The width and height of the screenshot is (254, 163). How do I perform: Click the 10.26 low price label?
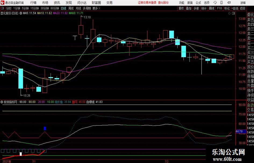point(27,96)
